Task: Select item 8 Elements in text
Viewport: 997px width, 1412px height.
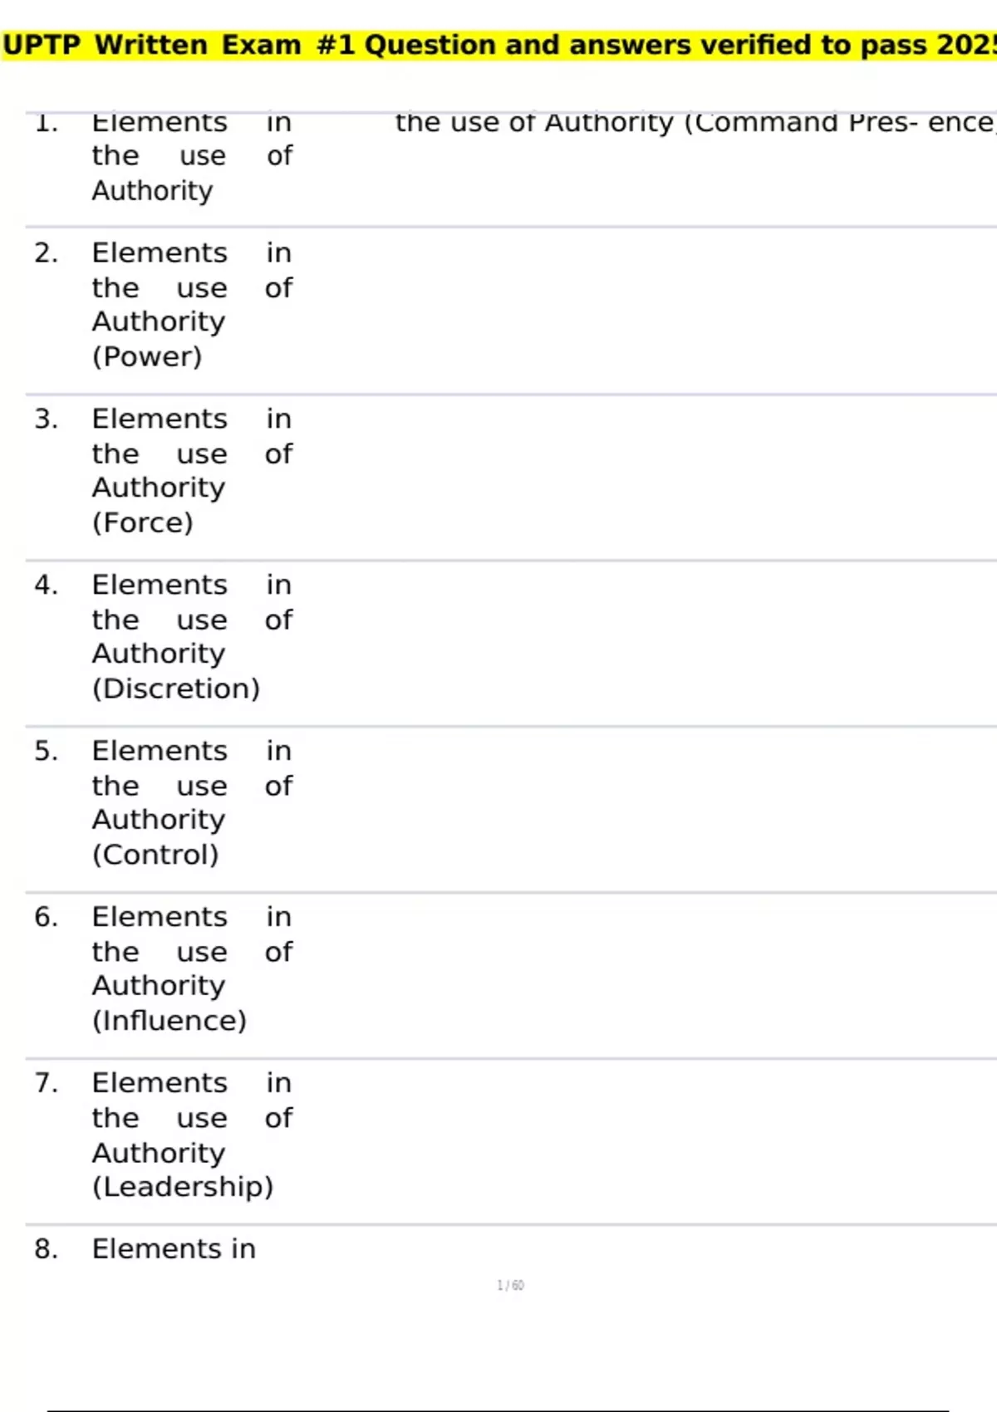Action: click(x=174, y=1248)
